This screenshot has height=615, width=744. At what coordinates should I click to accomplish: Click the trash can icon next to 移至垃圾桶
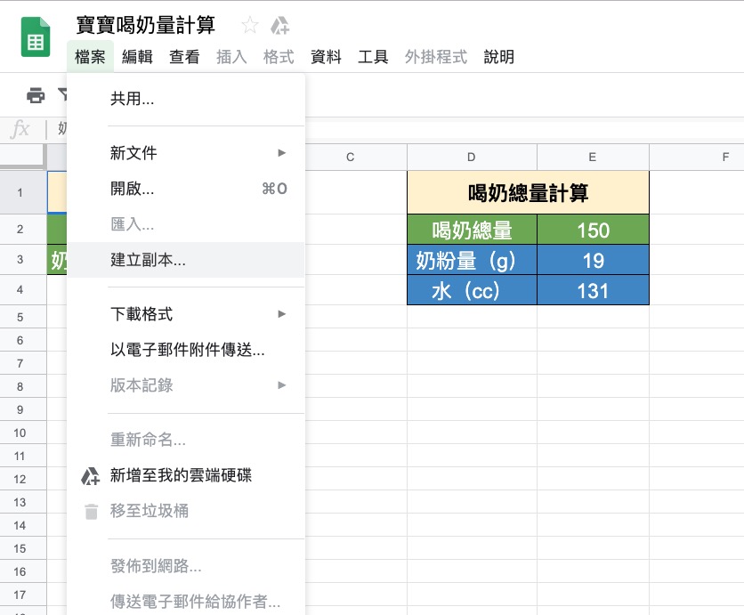90,512
